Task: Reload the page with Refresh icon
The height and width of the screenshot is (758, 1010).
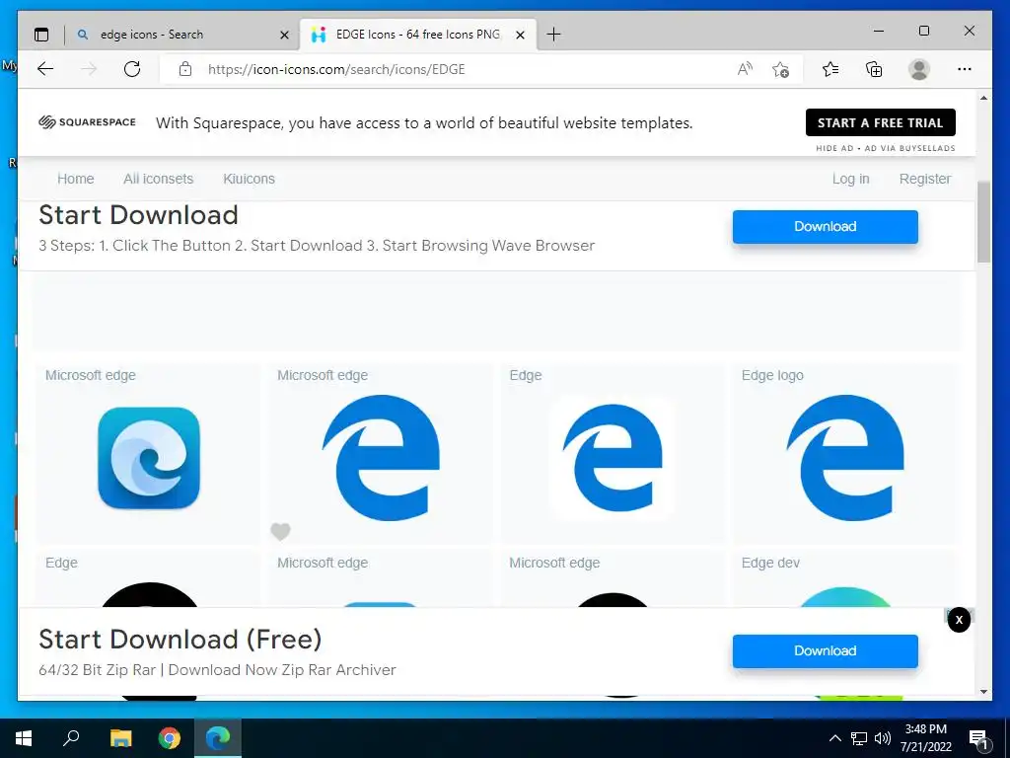Action: pyautogui.click(x=132, y=69)
